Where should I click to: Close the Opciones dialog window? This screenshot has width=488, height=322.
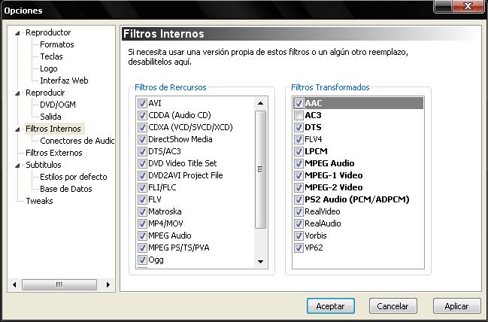point(468,6)
